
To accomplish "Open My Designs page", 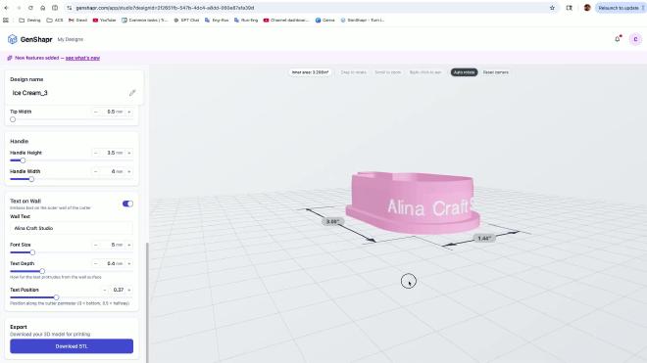I will pos(71,39).
